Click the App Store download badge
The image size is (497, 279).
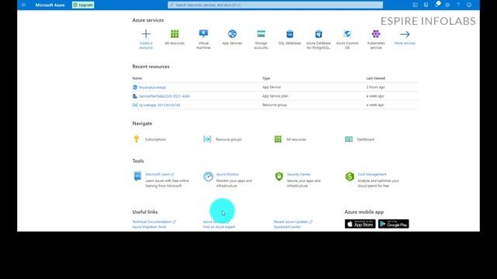pos(360,224)
